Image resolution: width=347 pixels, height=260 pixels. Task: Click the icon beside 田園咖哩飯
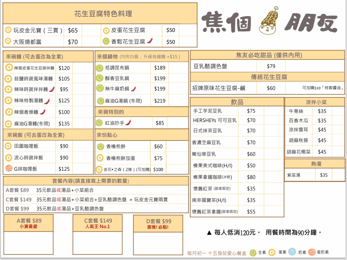coord(8,146)
